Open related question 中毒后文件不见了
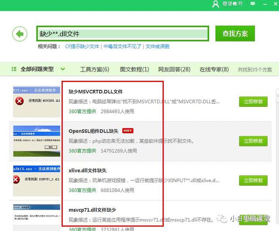The image size is (279, 231). coord(122,47)
